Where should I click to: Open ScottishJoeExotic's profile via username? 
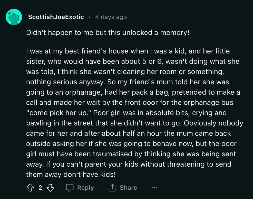point(56,17)
